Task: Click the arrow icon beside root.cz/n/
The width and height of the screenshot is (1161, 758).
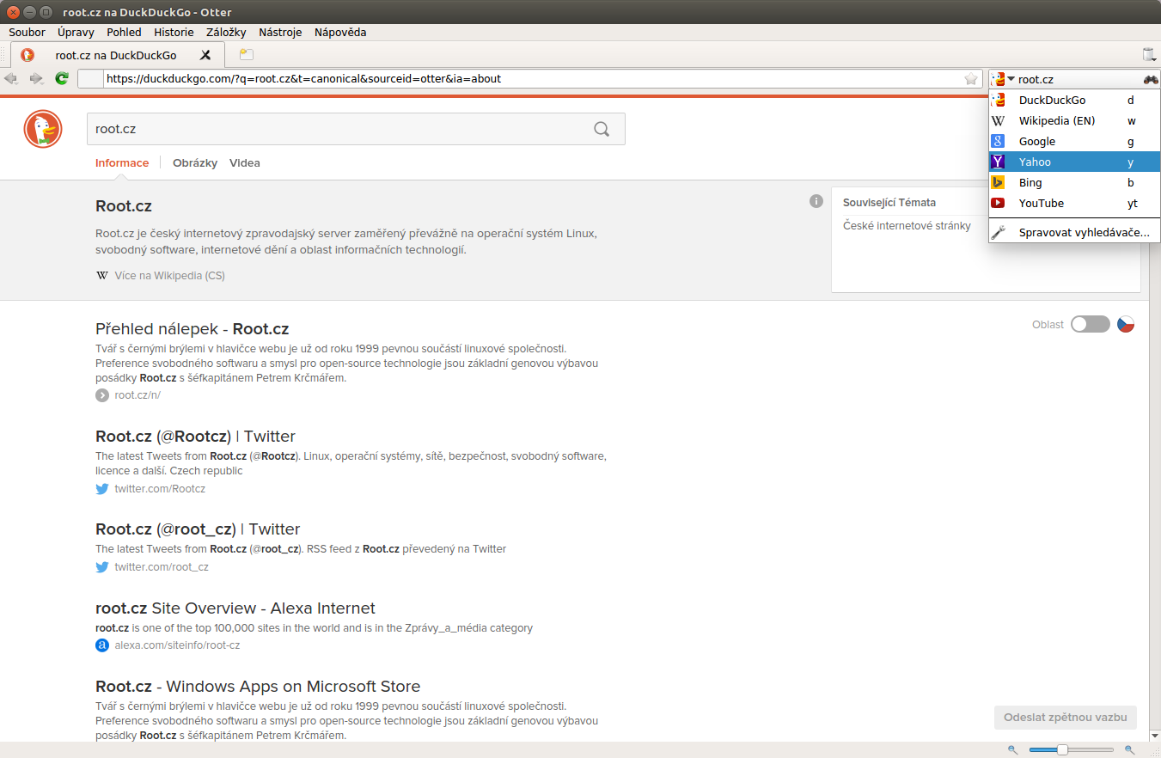Action: (102, 395)
